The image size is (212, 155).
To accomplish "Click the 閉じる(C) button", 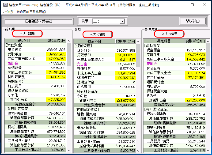I will (x=193, y=21).
